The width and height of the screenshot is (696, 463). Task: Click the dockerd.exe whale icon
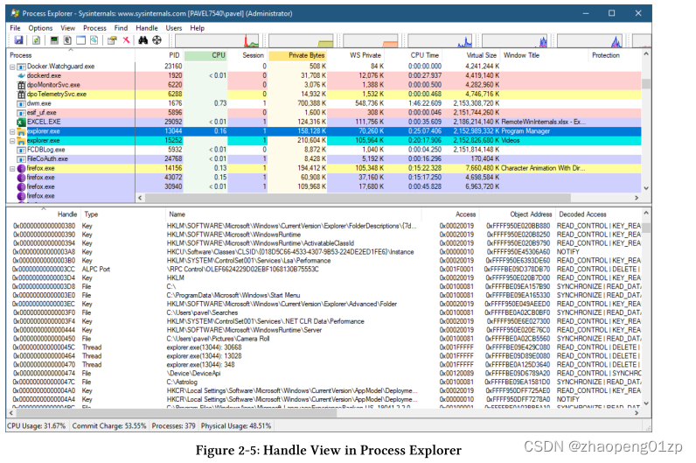[21, 75]
